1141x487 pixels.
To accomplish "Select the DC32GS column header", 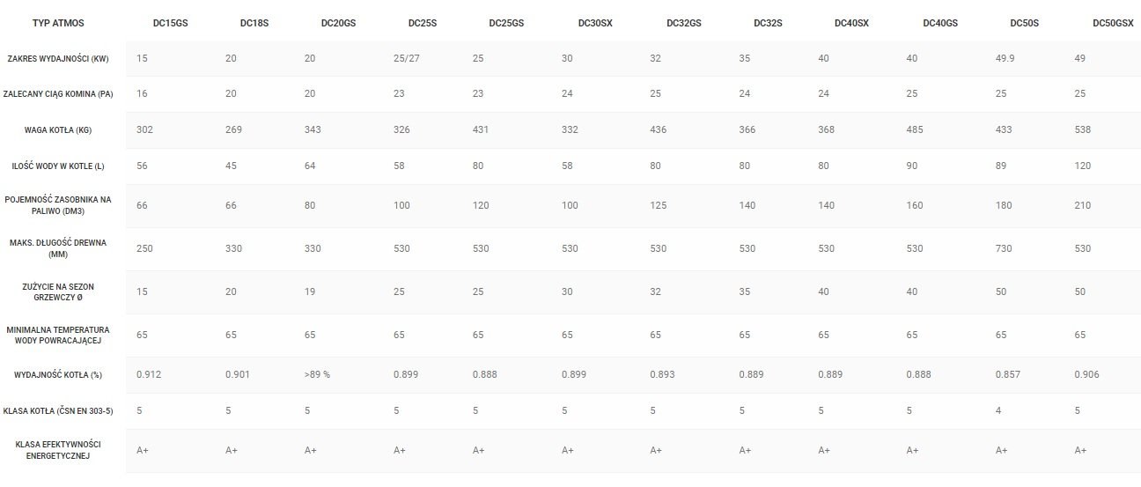I will click(684, 23).
